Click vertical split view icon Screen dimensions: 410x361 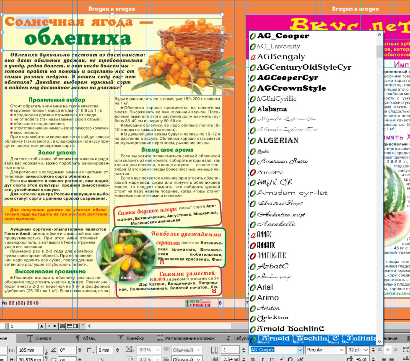[x=76, y=326]
